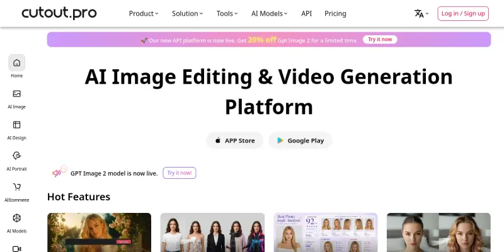
Task: Click the 20% off banner text
Action: click(262, 40)
